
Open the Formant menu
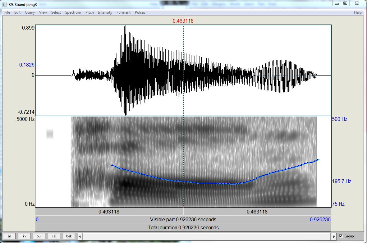[123, 12]
